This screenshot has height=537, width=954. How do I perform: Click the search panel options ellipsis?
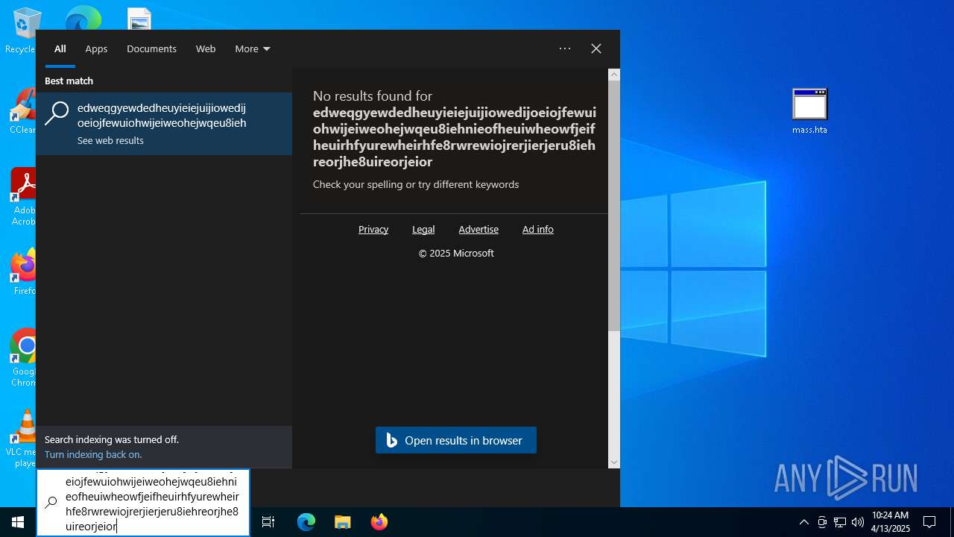(565, 48)
